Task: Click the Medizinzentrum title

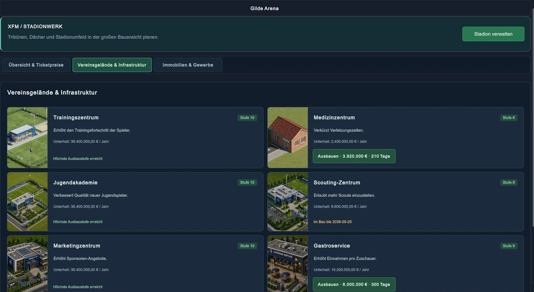Action: click(334, 117)
